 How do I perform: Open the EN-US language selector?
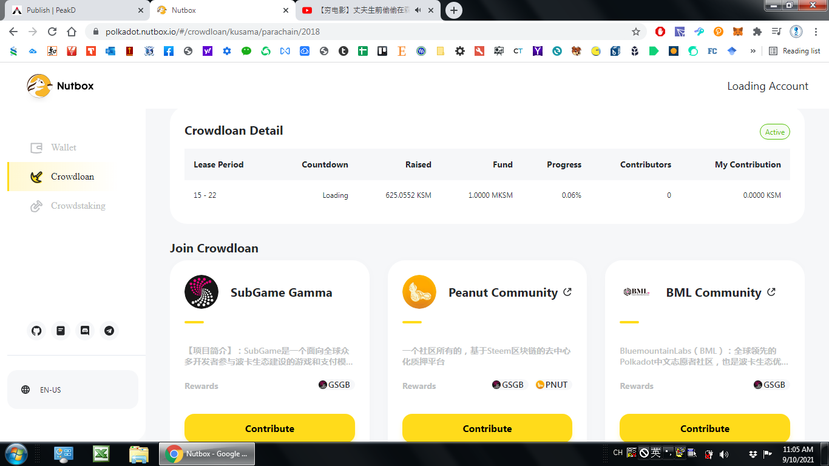(x=73, y=390)
